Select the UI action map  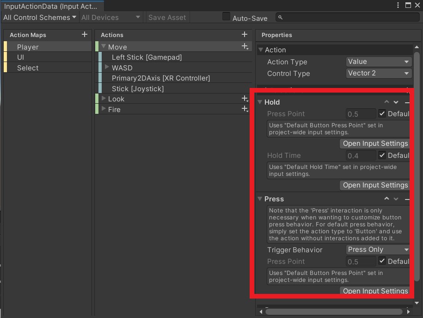coord(48,57)
